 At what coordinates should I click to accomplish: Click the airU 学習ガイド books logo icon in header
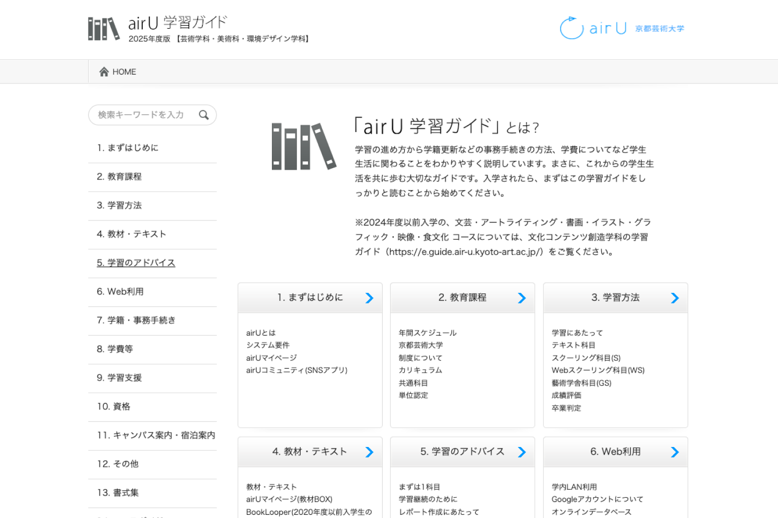pyautogui.click(x=104, y=29)
